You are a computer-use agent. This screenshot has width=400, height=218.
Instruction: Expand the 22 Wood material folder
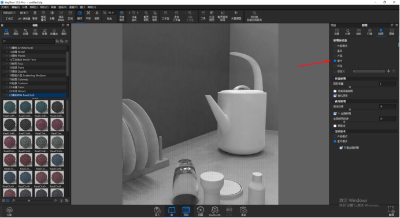pyautogui.click(x=7, y=91)
